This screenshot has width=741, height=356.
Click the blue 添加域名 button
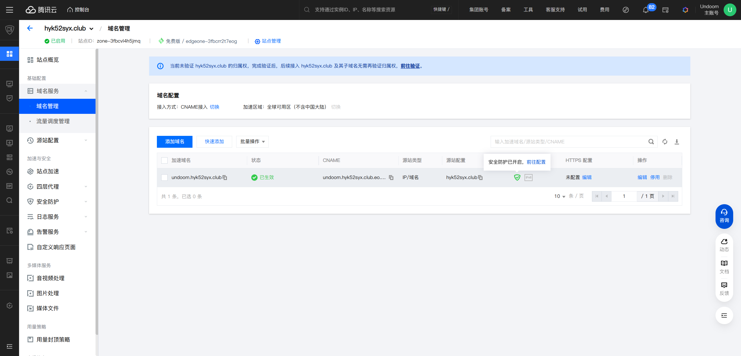pyautogui.click(x=175, y=142)
